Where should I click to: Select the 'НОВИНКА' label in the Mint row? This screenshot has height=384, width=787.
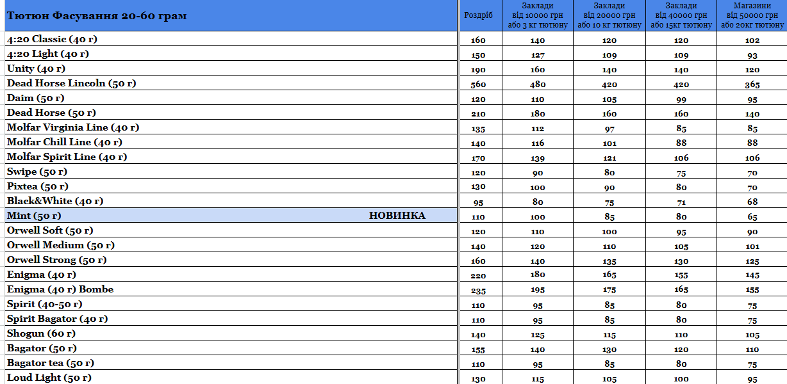(x=397, y=216)
